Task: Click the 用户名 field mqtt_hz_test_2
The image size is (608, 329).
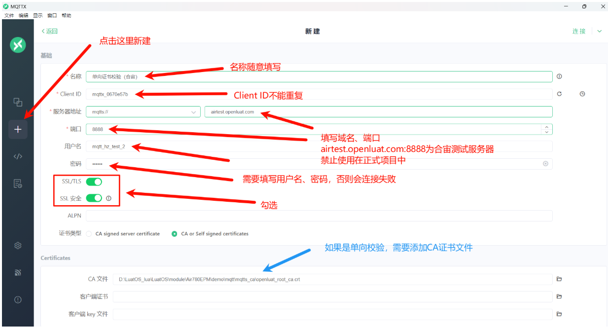Action: [x=319, y=146]
